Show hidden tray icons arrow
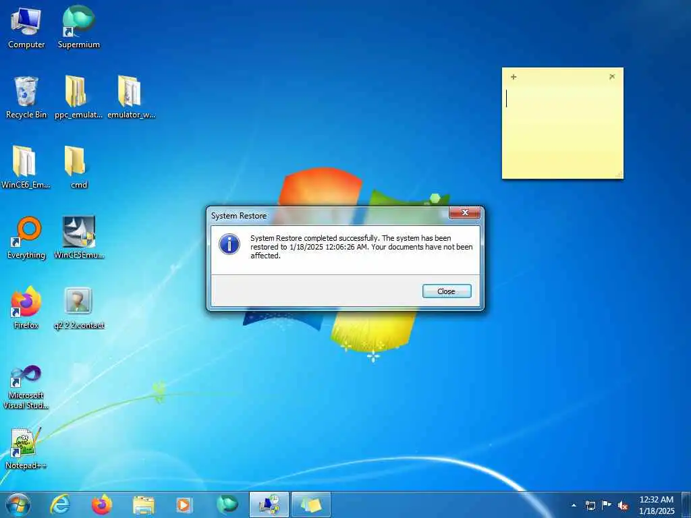Screen dimensions: 691x518 click(x=574, y=505)
